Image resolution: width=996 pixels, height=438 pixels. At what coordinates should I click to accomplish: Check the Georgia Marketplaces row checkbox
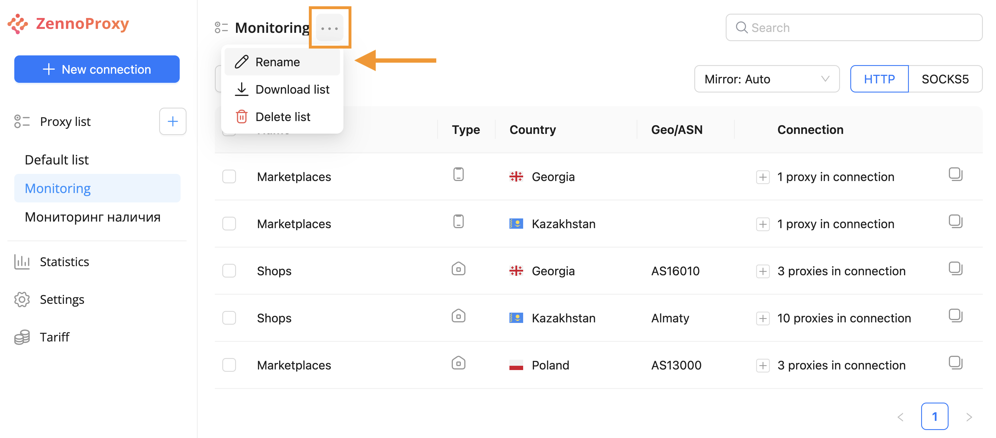pos(229,177)
